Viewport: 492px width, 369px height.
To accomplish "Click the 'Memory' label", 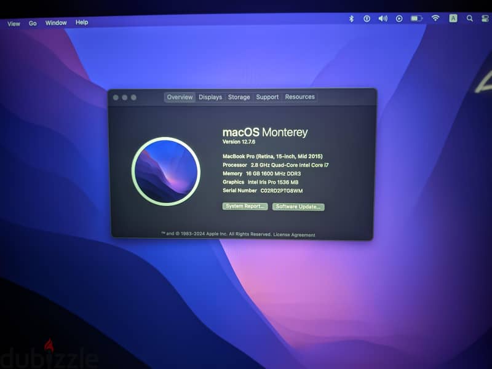I will [232, 173].
